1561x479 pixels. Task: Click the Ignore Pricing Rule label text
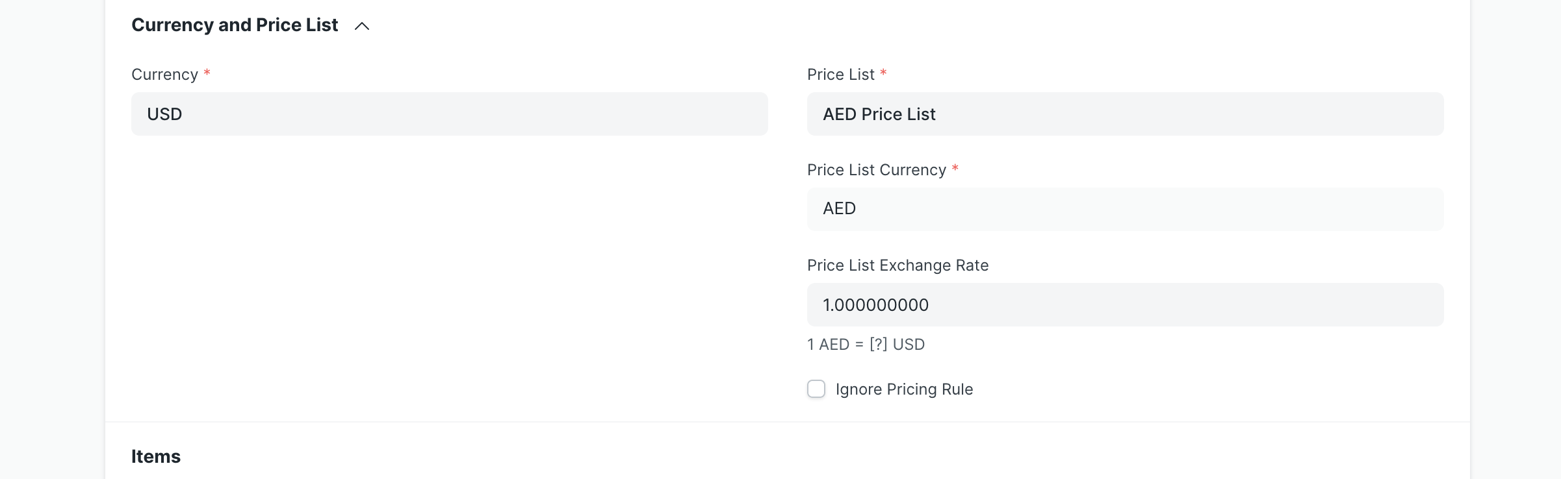(x=903, y=389)
